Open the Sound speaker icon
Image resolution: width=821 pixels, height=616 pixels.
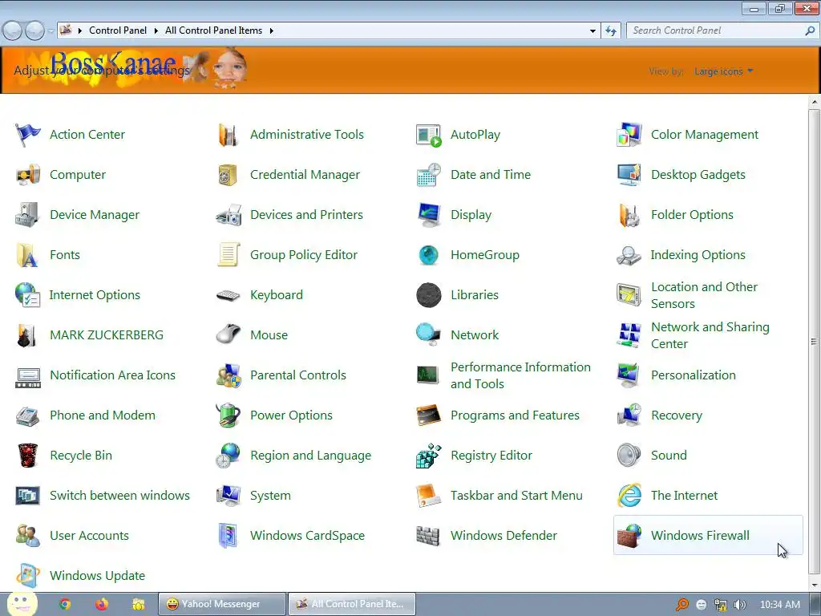(629, 456)
